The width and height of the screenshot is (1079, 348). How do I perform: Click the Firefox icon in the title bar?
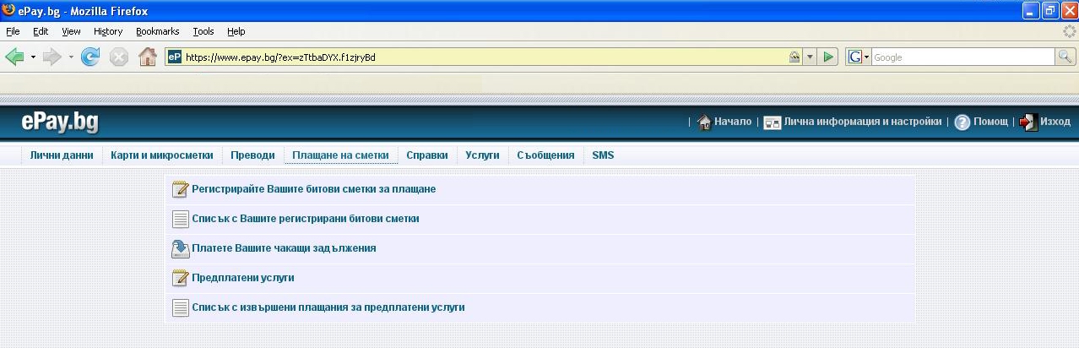pos(8,10)
